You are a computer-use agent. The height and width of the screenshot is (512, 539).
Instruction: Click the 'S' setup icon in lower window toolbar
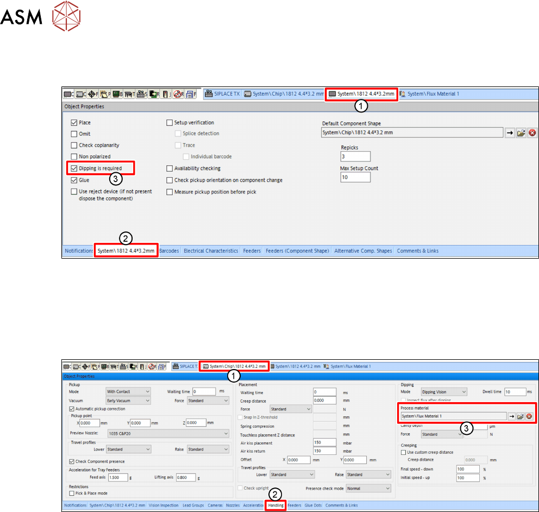pos(124,366)
